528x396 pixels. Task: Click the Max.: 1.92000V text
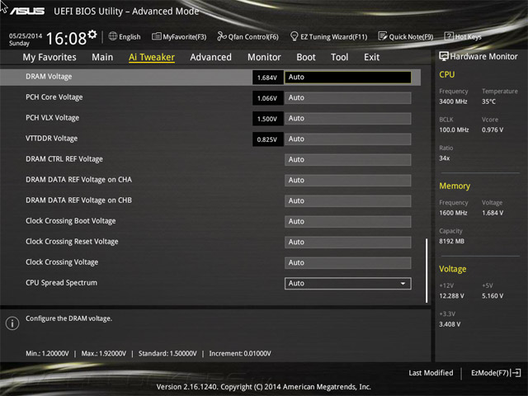pos(104,354)
